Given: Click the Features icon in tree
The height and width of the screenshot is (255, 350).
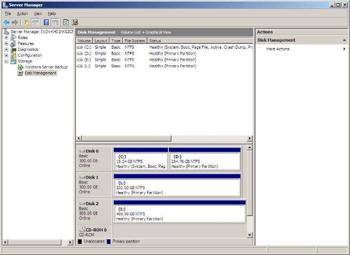Looking at the screenshot, I should click(13, 43).
